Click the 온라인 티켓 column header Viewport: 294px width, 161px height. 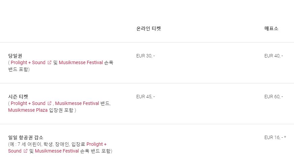click(x=148, y=29)
